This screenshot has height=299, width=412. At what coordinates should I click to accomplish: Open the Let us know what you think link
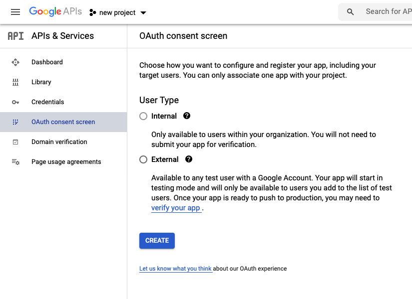[175, 269]
